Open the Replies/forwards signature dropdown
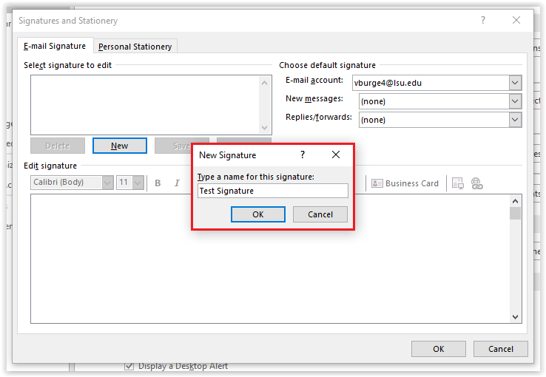The width and height of the screenshot is (546, 377). tap(515, 120)
